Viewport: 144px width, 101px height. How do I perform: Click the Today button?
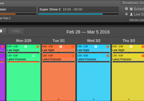(x=16, y=31)
